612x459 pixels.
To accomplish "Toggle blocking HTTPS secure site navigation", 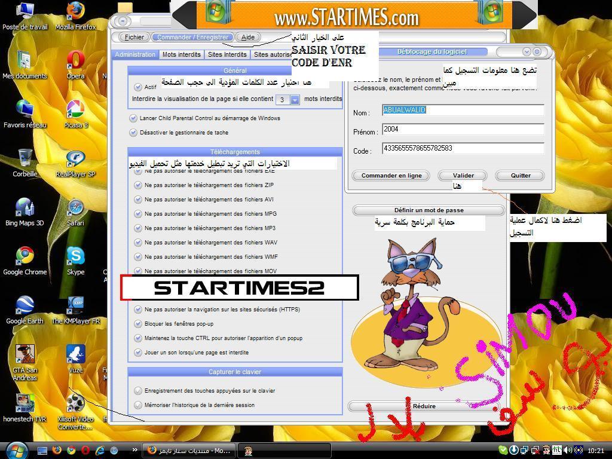I will [138, 310].
